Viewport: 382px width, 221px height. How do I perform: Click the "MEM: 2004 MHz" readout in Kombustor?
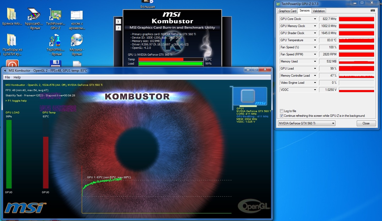(247, 119)
